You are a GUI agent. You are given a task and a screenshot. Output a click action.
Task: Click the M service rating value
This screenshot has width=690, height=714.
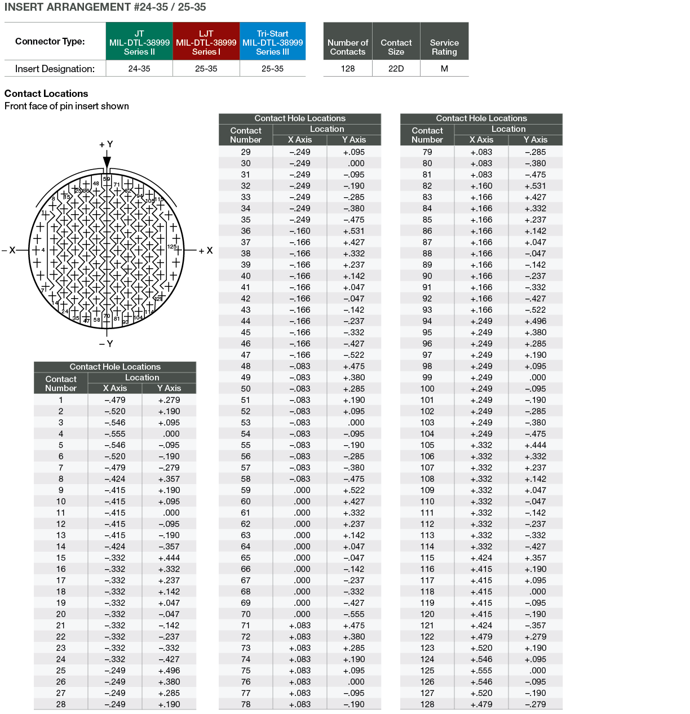click(444, 69)
